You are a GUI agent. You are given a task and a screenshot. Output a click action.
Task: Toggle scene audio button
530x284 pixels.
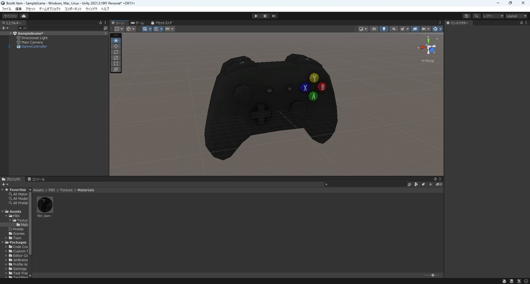(393, 29)
